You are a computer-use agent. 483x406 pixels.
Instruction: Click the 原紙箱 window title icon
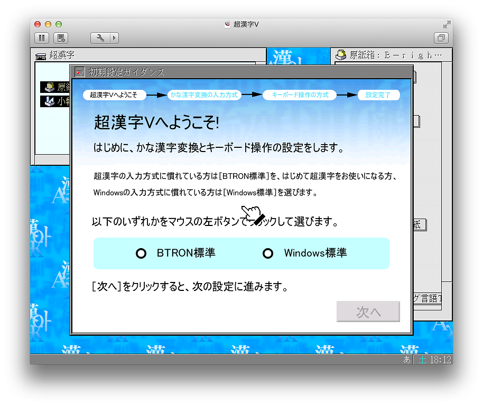point(341,55)
